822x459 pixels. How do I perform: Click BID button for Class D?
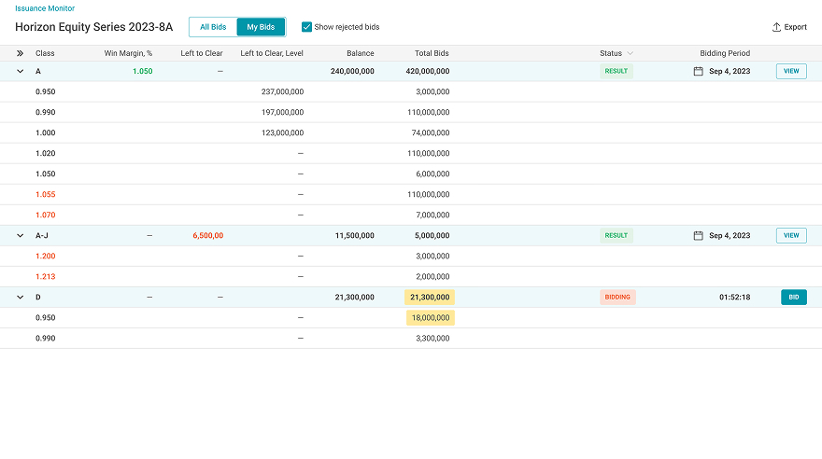tap(794, 298)
